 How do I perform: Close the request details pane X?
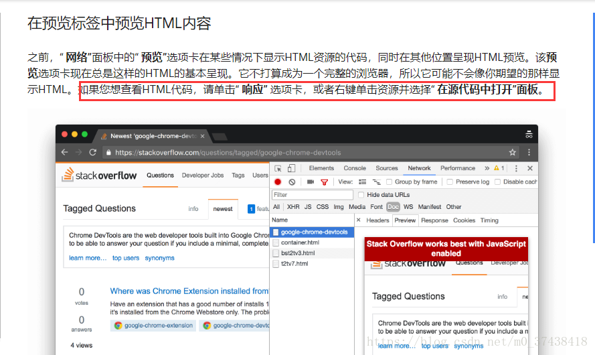coord(358,220)
